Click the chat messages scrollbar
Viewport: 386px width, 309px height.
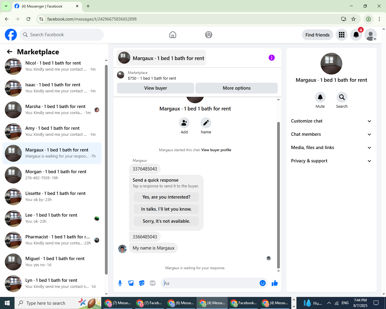pyautogui.click(x=278, y=195)
